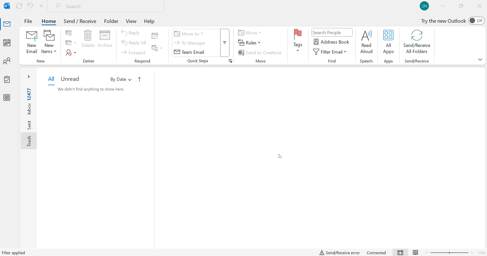Click the Send/Receive error status

pos(339,253)
